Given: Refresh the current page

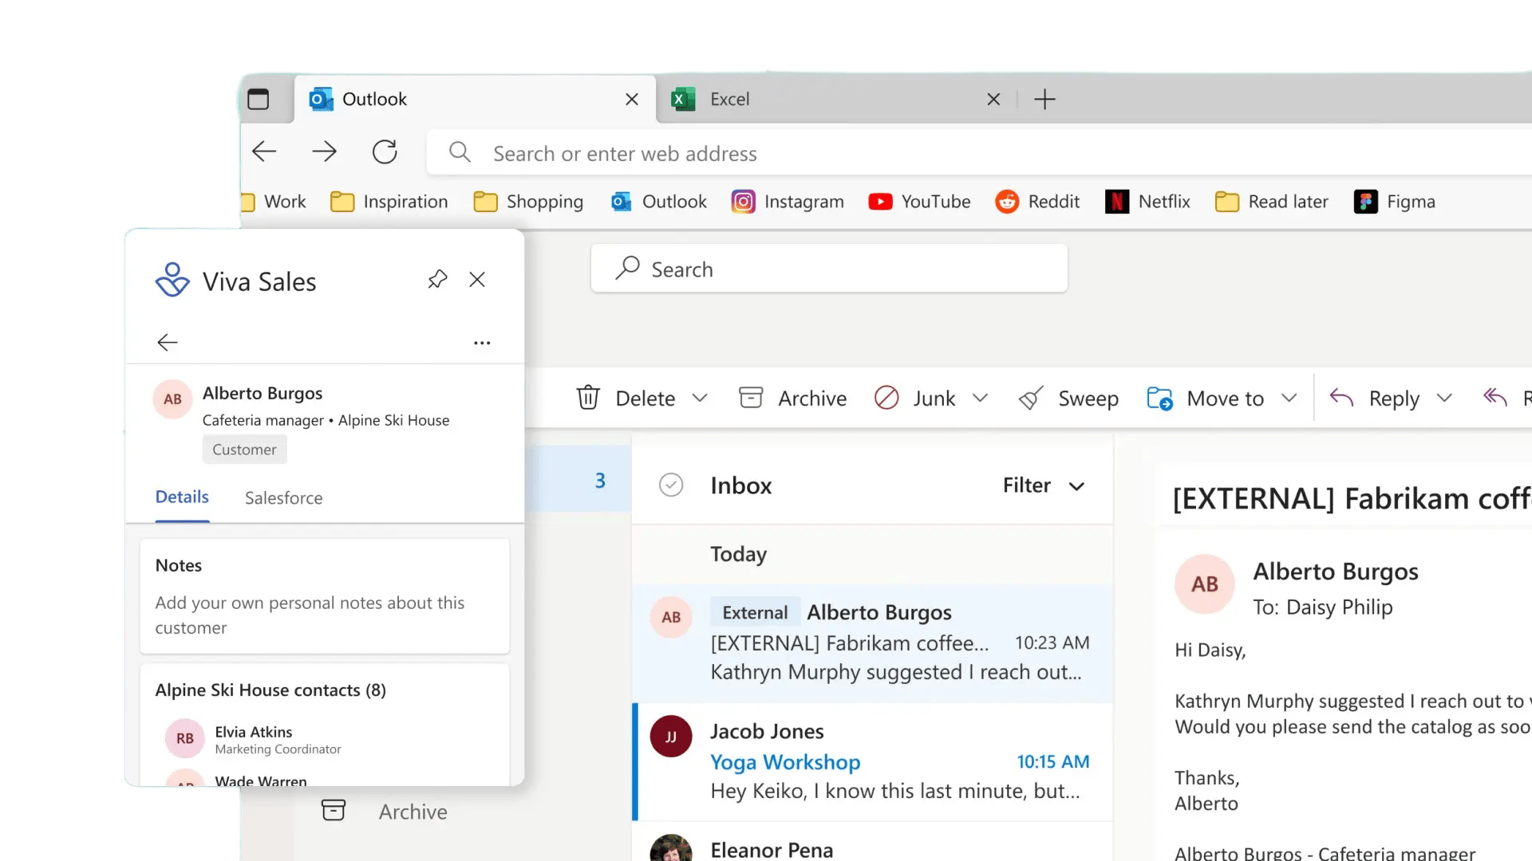Looking at the screenshot, I should click(385, 151).
